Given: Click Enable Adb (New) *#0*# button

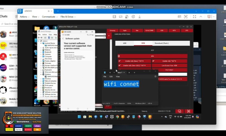Looking at the screenshot, I should click(134, 61).
